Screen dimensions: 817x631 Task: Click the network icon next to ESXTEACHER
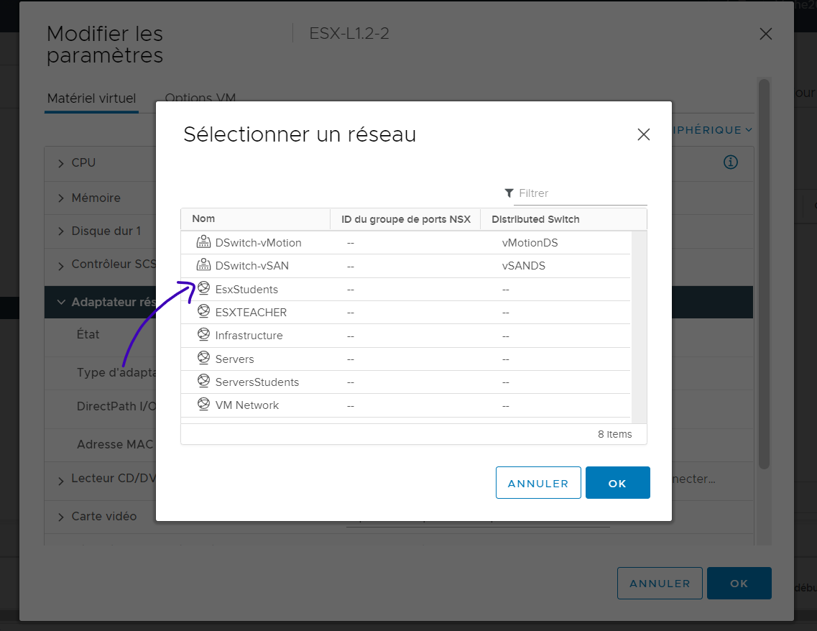click(x=204, y=311)
